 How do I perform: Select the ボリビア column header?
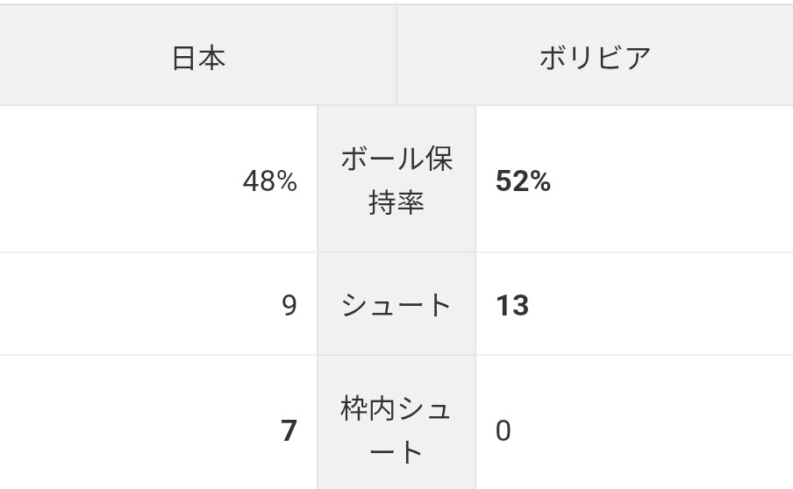[595, 58]
